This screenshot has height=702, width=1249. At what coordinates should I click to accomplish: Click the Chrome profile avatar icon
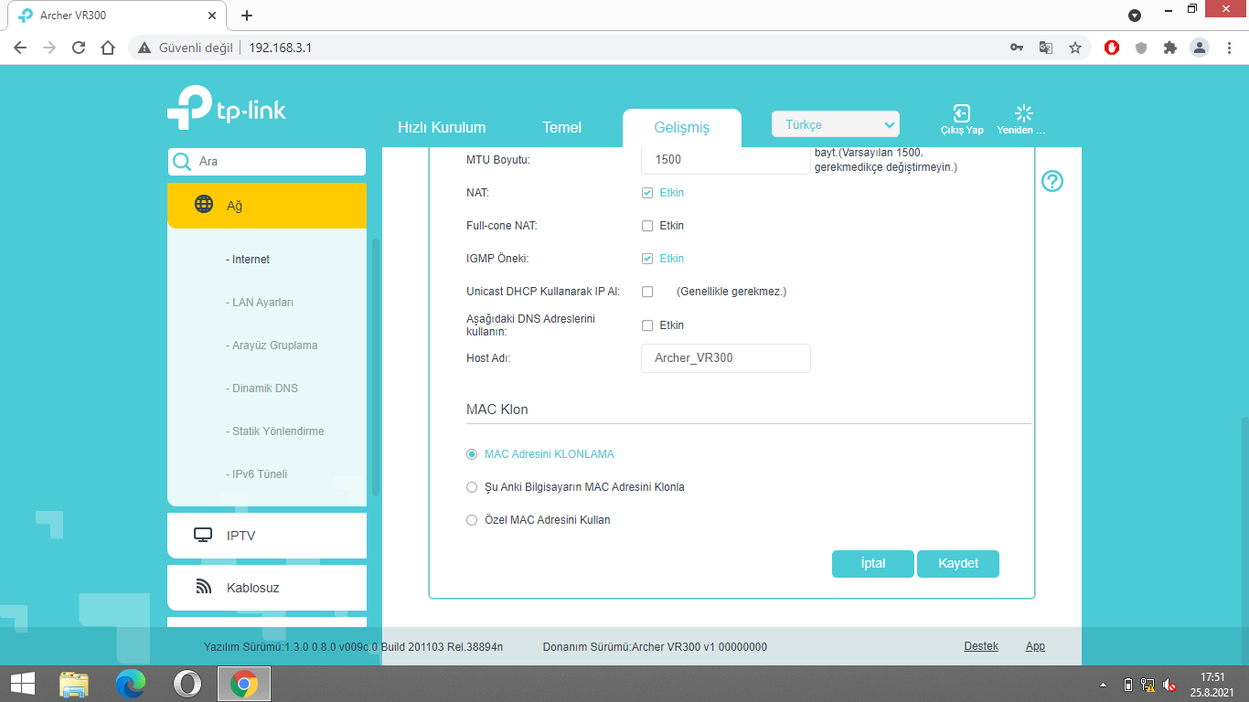1200,48
